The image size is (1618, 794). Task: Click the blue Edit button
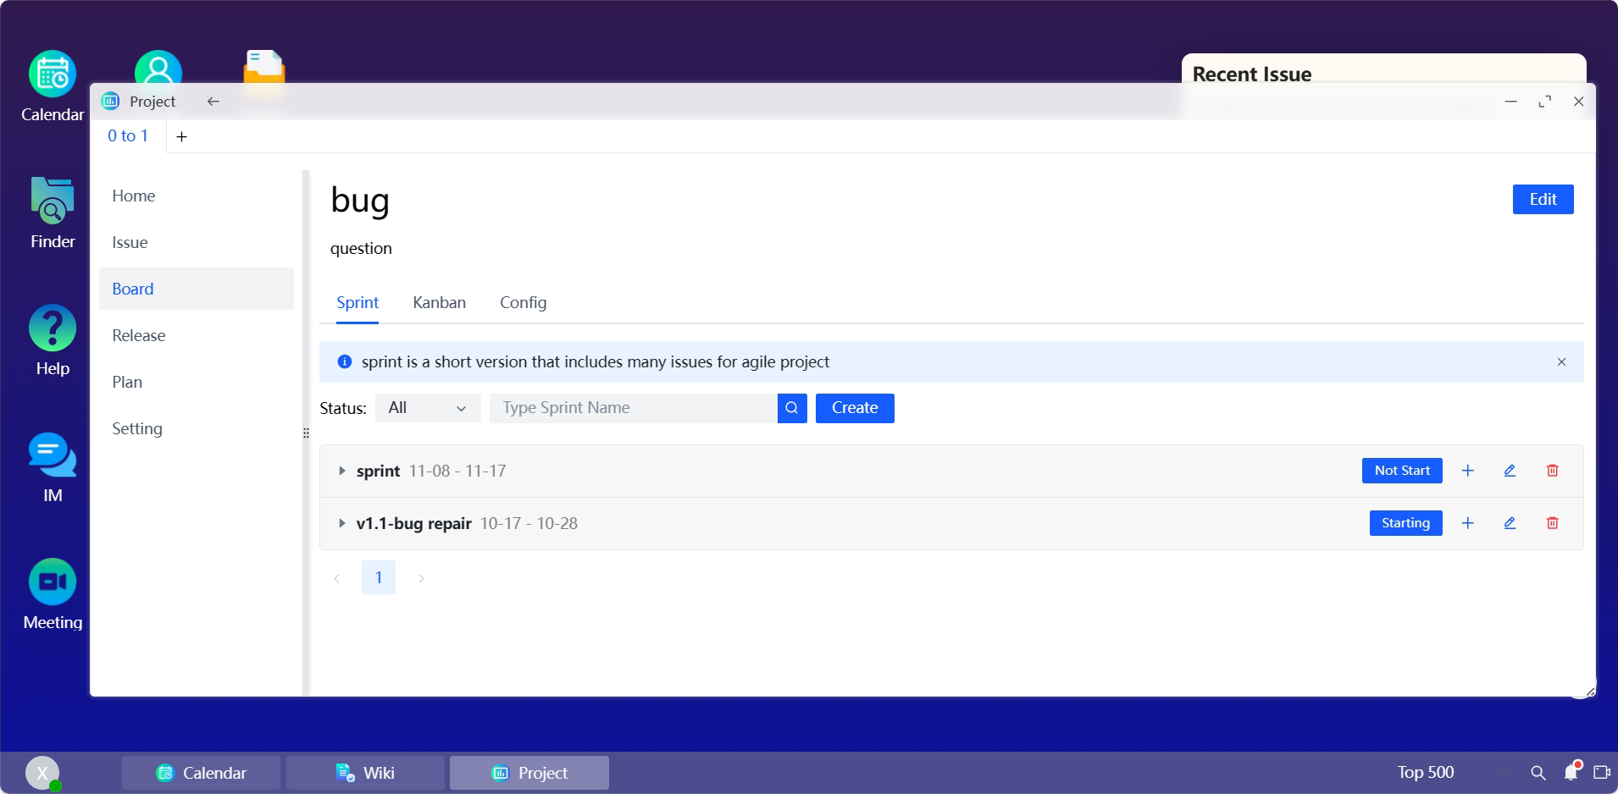point(1542,200)
